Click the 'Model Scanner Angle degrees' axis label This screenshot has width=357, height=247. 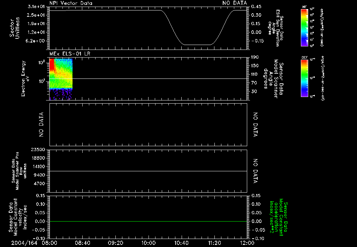tap(273, 79)
